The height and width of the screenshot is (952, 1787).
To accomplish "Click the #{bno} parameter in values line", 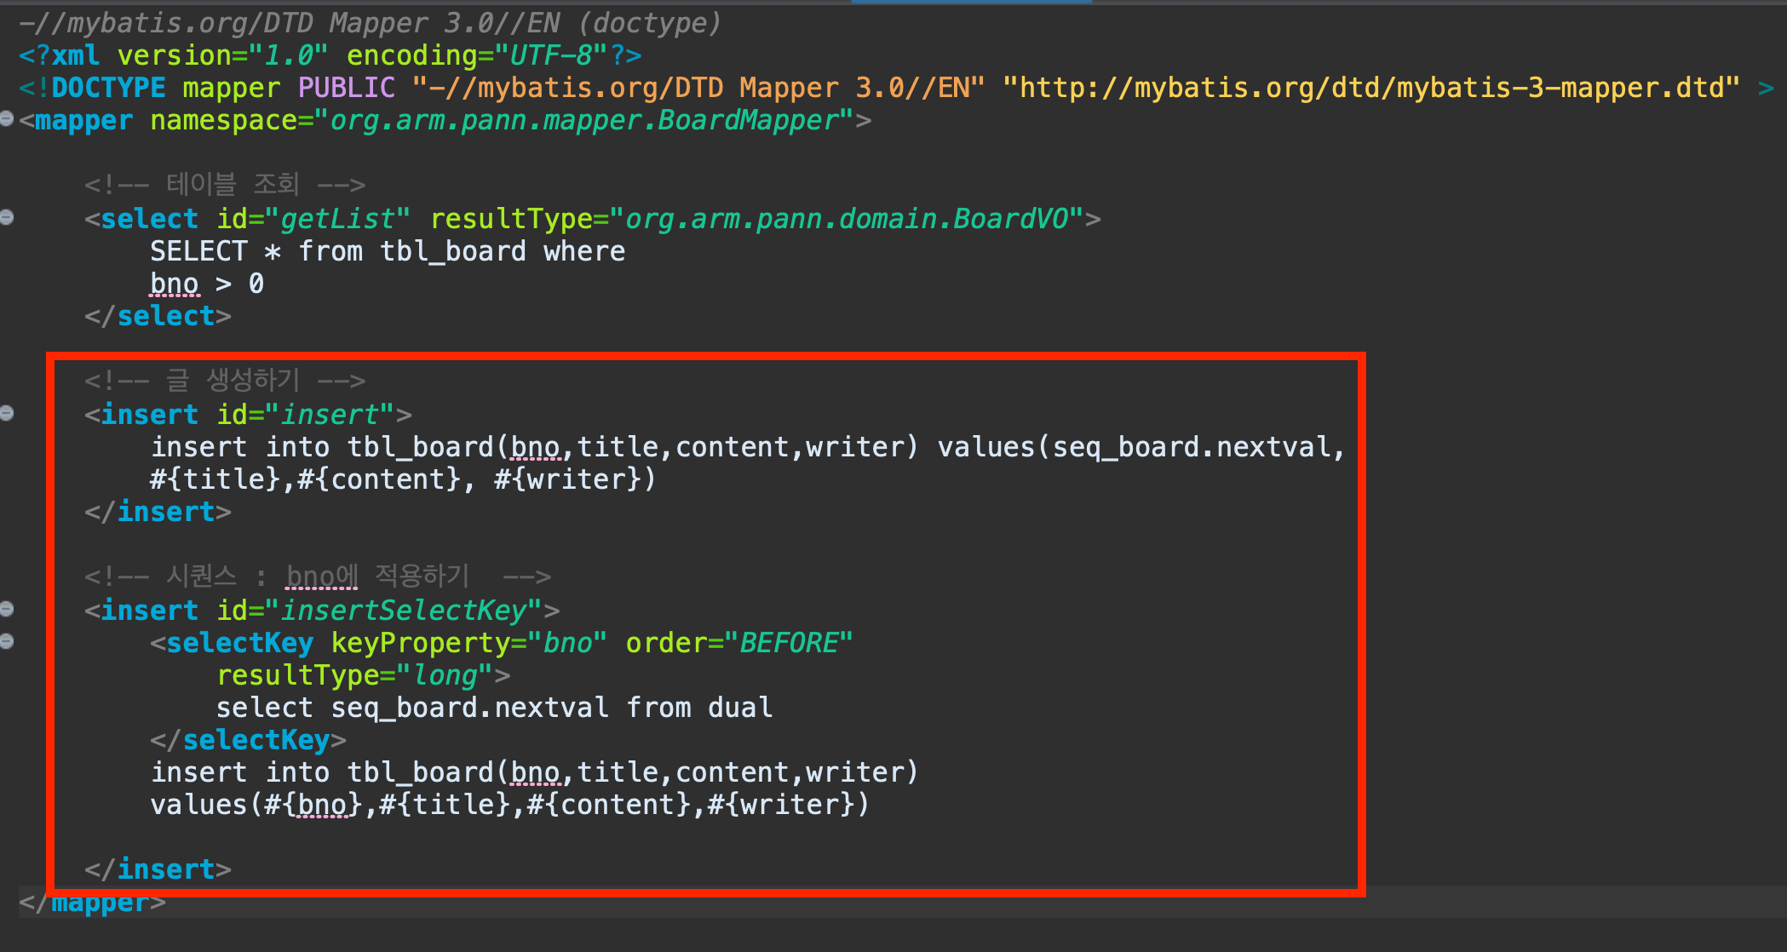I will 313,805.
